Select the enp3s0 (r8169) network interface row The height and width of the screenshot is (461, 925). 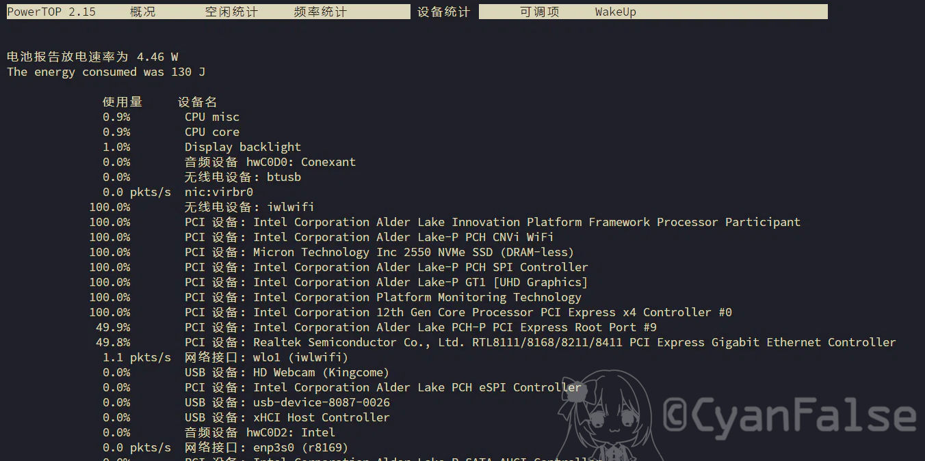point(266,447)
